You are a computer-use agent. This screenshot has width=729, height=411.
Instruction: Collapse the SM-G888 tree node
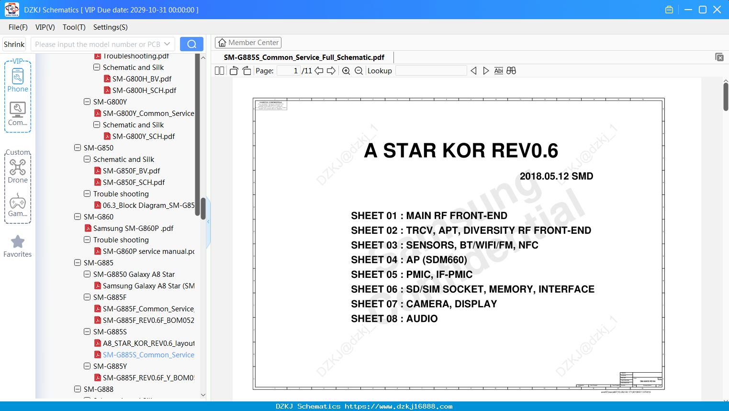click(78, 389)
